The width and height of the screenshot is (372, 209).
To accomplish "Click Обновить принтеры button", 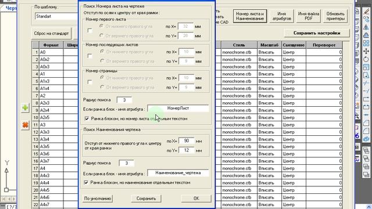I will pos(335,16).
